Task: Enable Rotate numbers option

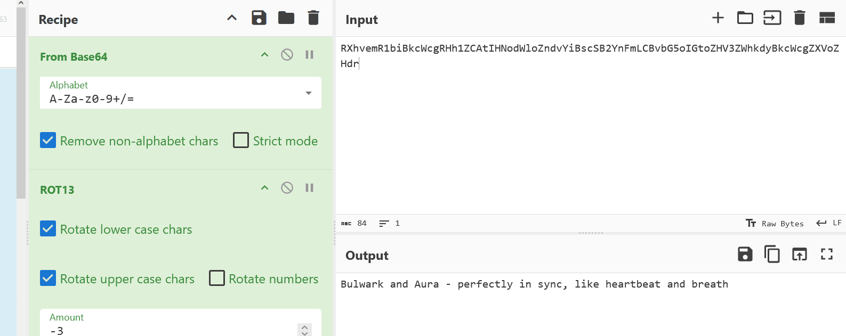Action: coord(217,278)
